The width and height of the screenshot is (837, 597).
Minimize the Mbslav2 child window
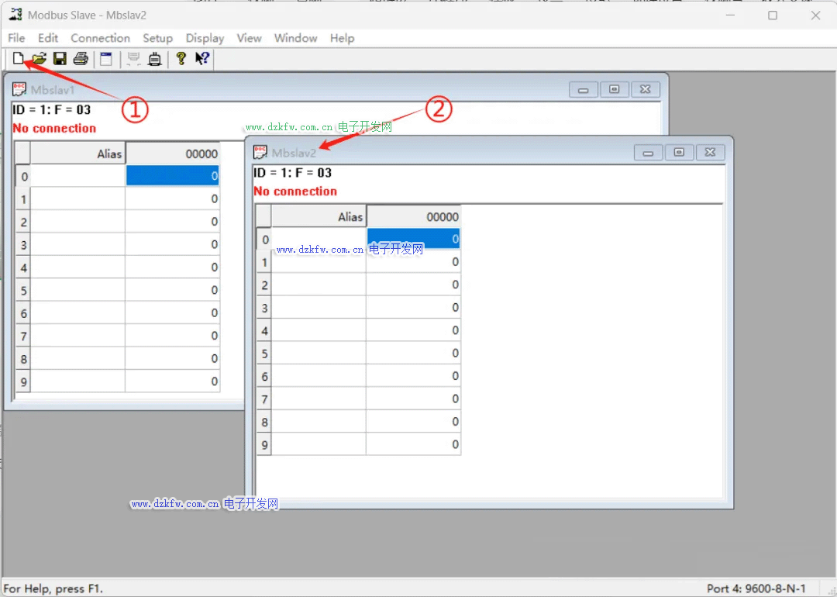tap(648, 153)
